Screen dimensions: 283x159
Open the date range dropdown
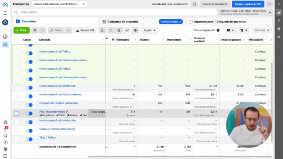[x=245, y=12]
